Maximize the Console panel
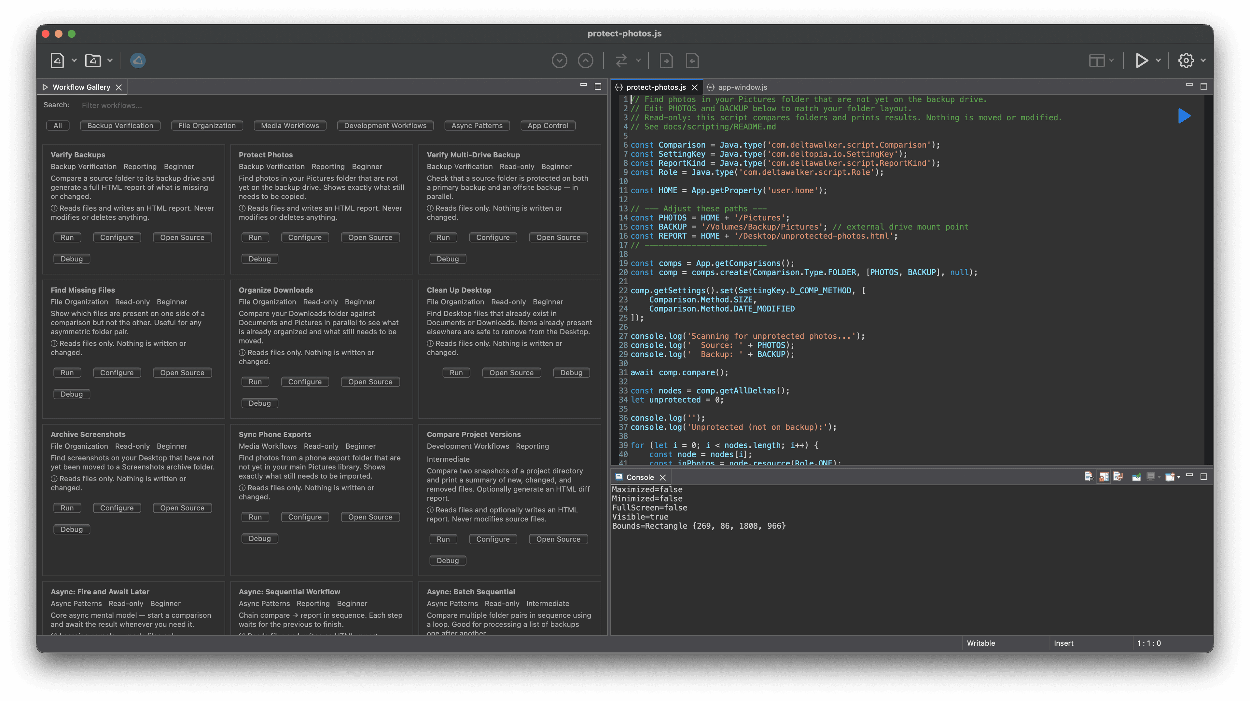This screenshot has height=701, width=1250. coord(1204,477)
